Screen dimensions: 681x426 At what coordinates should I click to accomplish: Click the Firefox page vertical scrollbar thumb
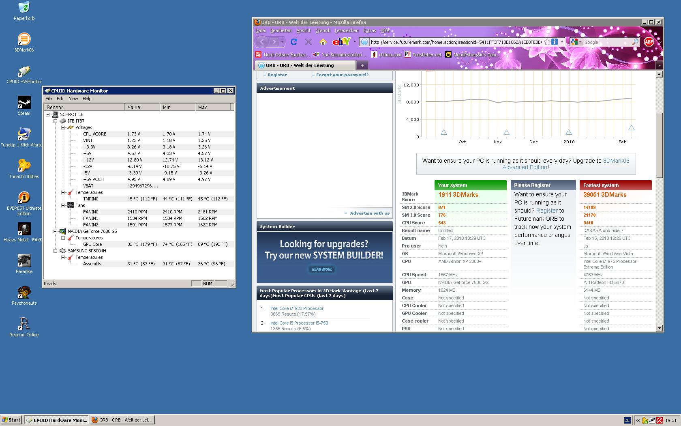(x=660, y=146)
